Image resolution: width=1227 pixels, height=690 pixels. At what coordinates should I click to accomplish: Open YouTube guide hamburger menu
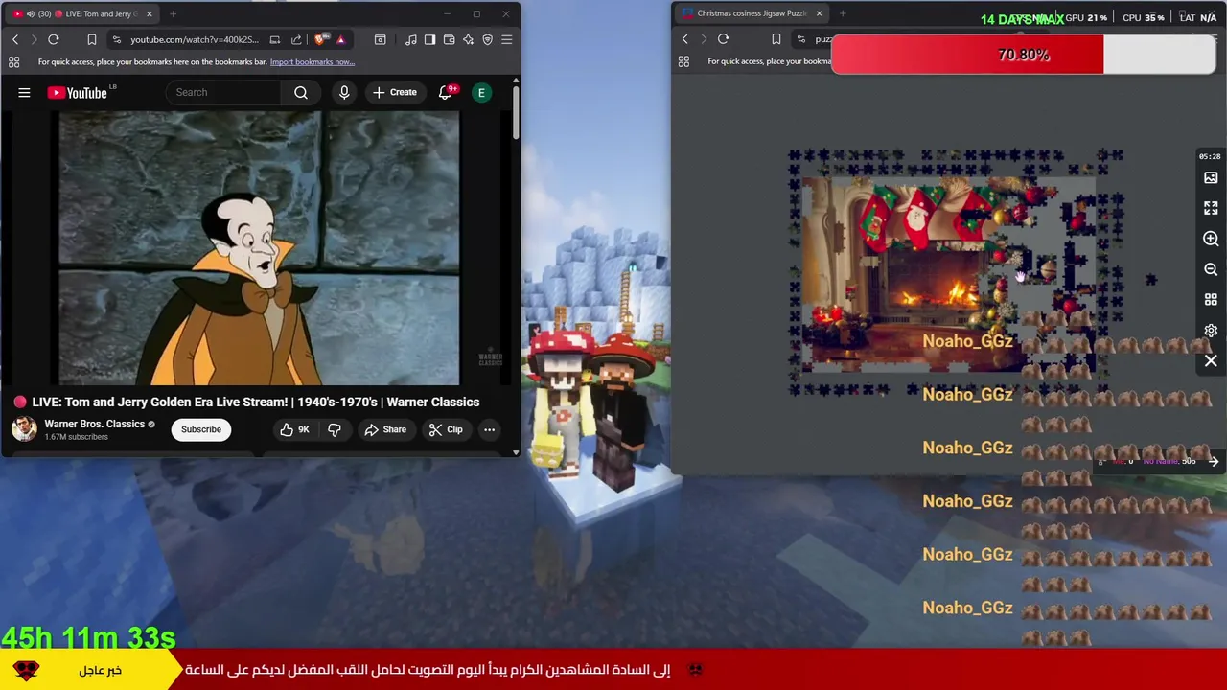(24, 92)
